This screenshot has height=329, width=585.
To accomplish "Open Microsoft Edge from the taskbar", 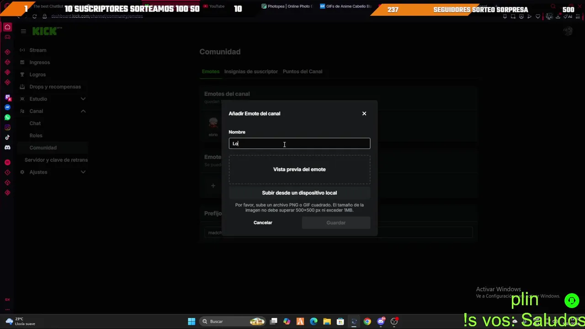I will 314,322.
